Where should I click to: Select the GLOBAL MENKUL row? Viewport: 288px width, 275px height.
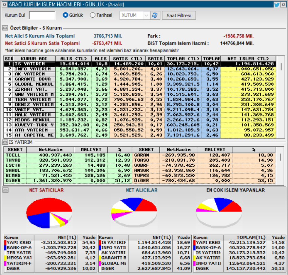click(140, 84)
